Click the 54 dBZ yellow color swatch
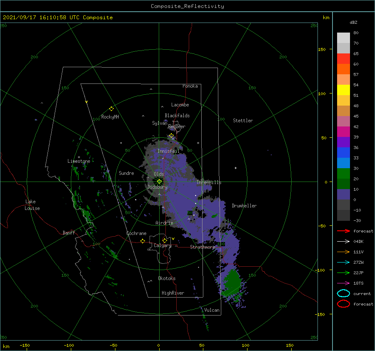The image size is (375, 351). tap(343, 90)
